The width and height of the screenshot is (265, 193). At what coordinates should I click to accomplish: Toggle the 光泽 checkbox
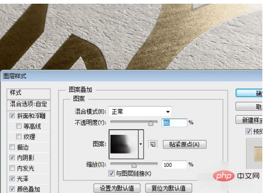[x=12, y=178]
